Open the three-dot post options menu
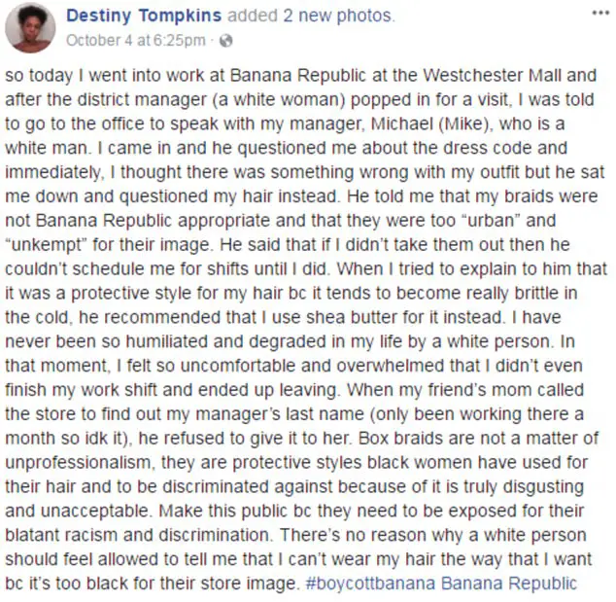 tap(600, 13)
